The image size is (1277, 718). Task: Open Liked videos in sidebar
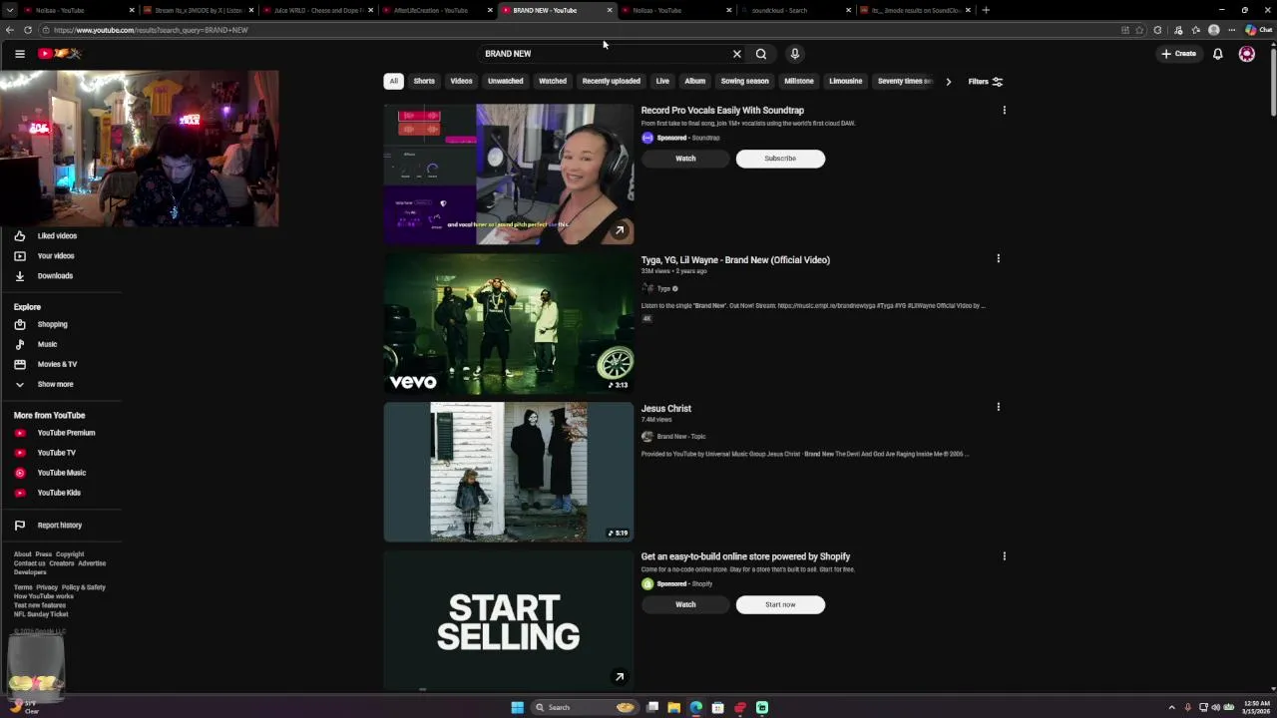click(57, 236)
